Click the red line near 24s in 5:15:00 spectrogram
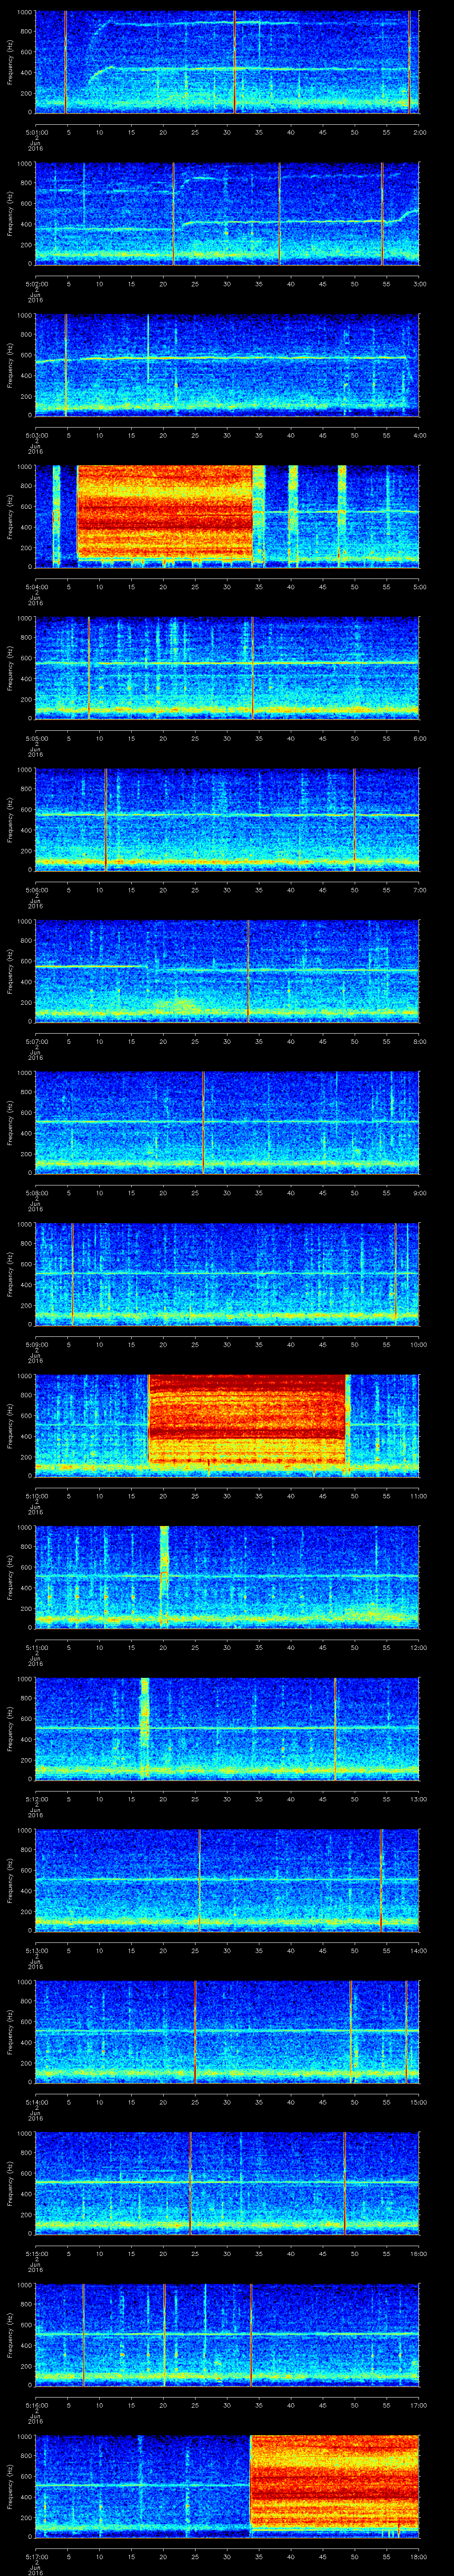The image size is (454, 2576). (x=190, y=2183)
